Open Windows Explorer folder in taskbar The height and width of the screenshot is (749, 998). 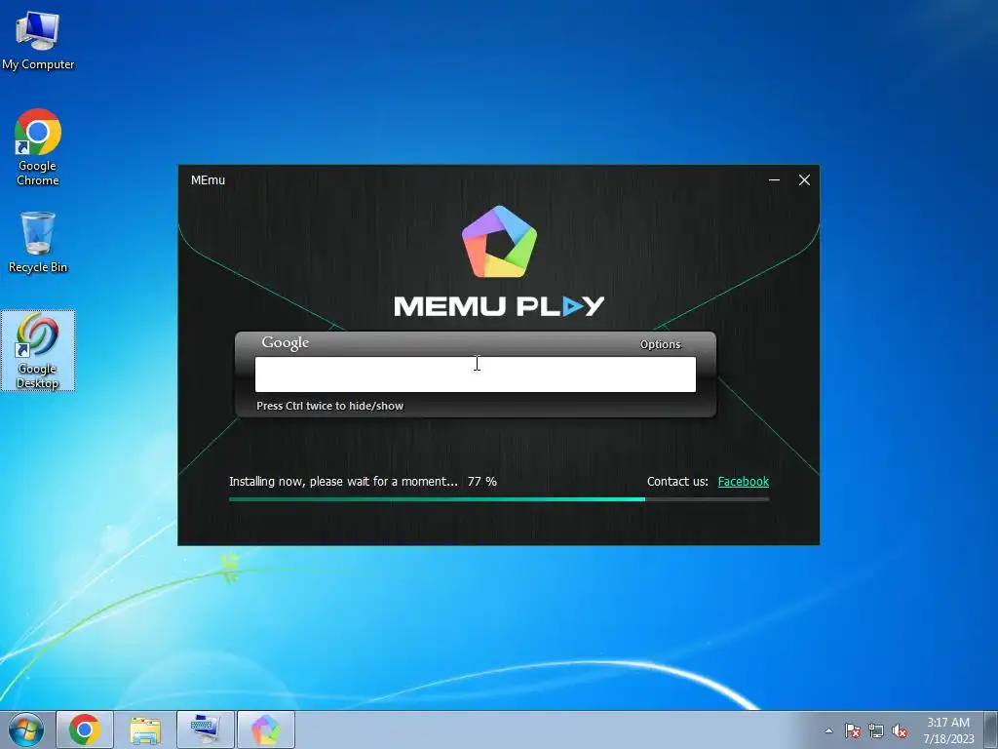(145, 729)
